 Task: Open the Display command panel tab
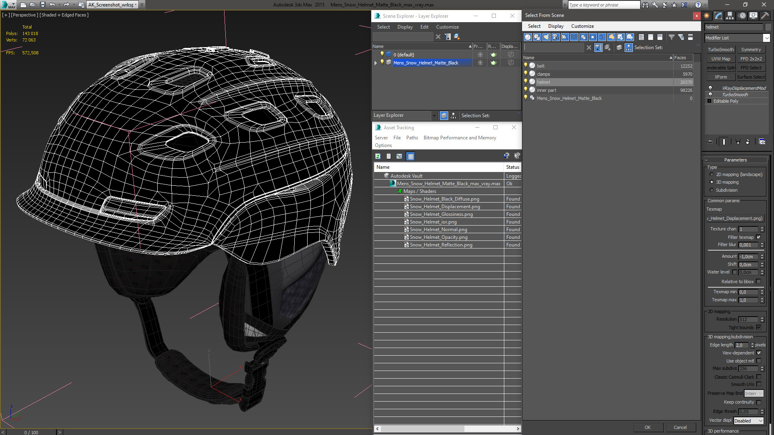point(753,16)
